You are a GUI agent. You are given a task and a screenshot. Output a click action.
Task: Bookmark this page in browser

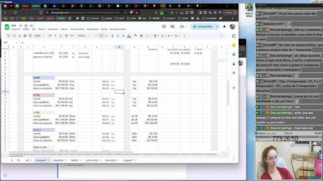point(41,12)
